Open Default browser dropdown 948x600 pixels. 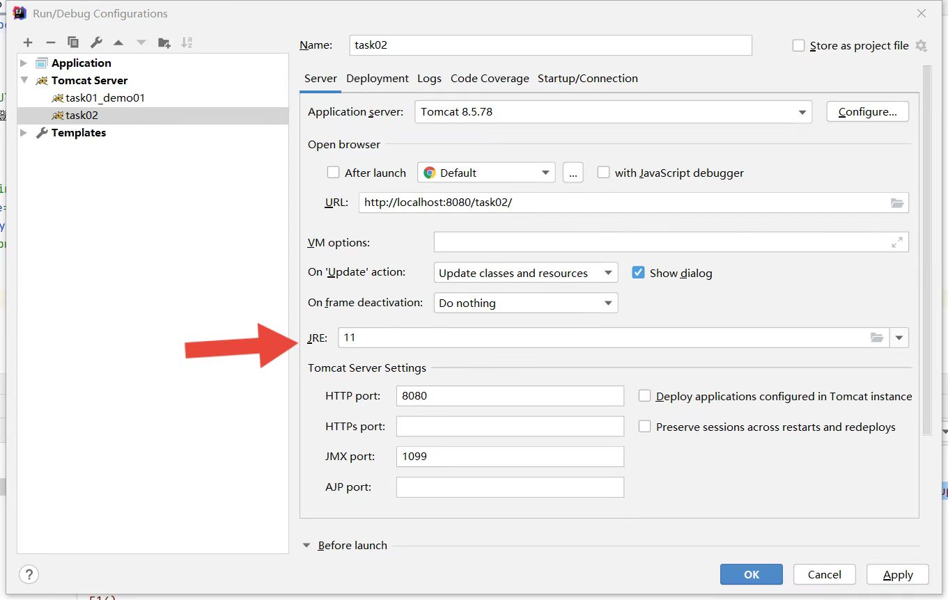coord(486,173)
